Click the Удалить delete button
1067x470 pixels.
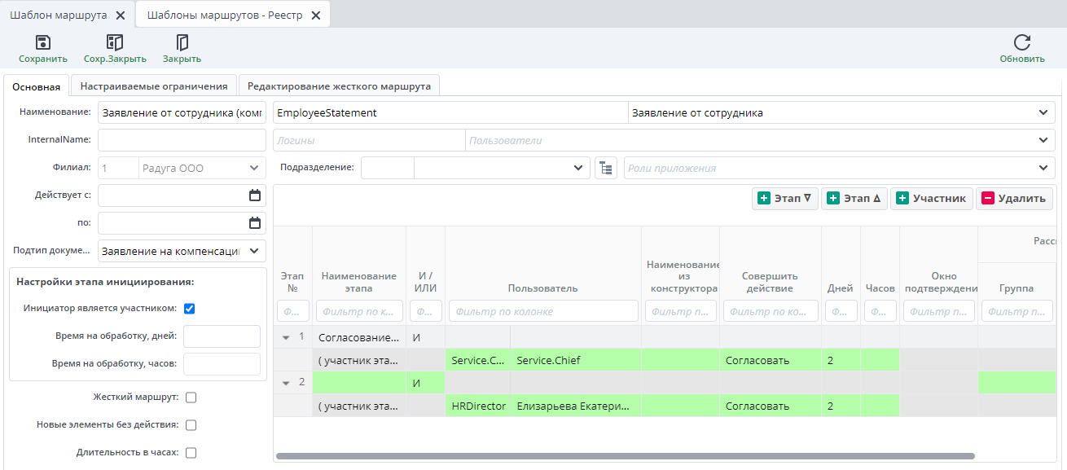click(x=1014, y=198)
